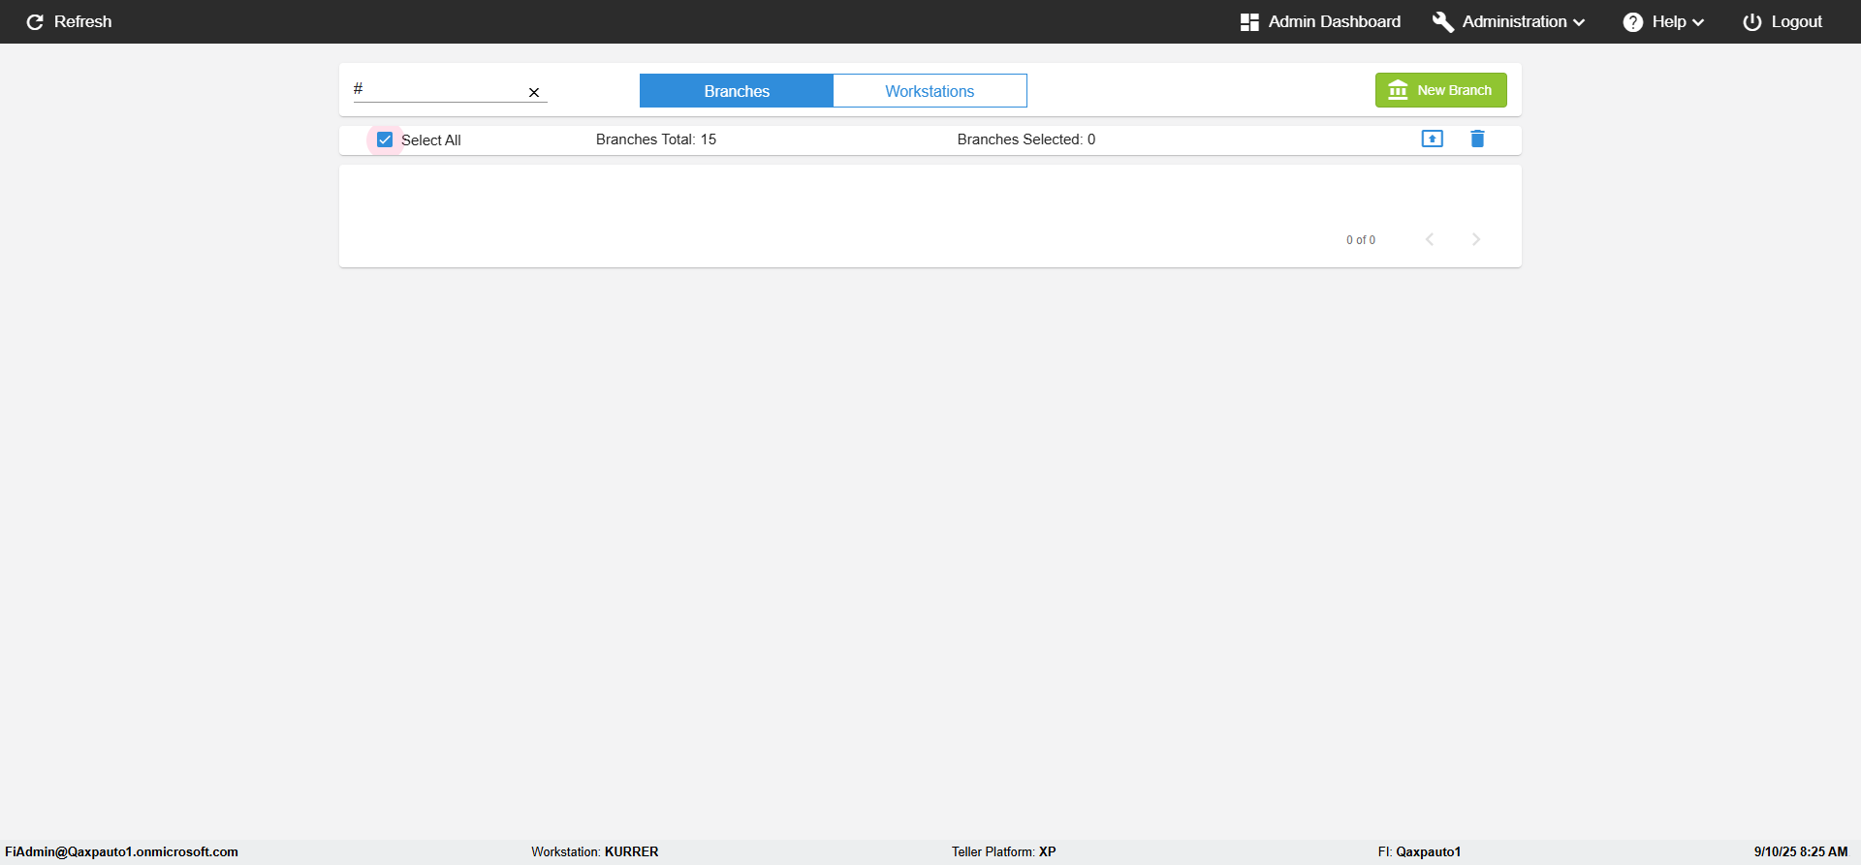Screen dimensions: 1861x865
Task: Expand the Administration dropdown chevron
Action: click(x=1579, y=22)
